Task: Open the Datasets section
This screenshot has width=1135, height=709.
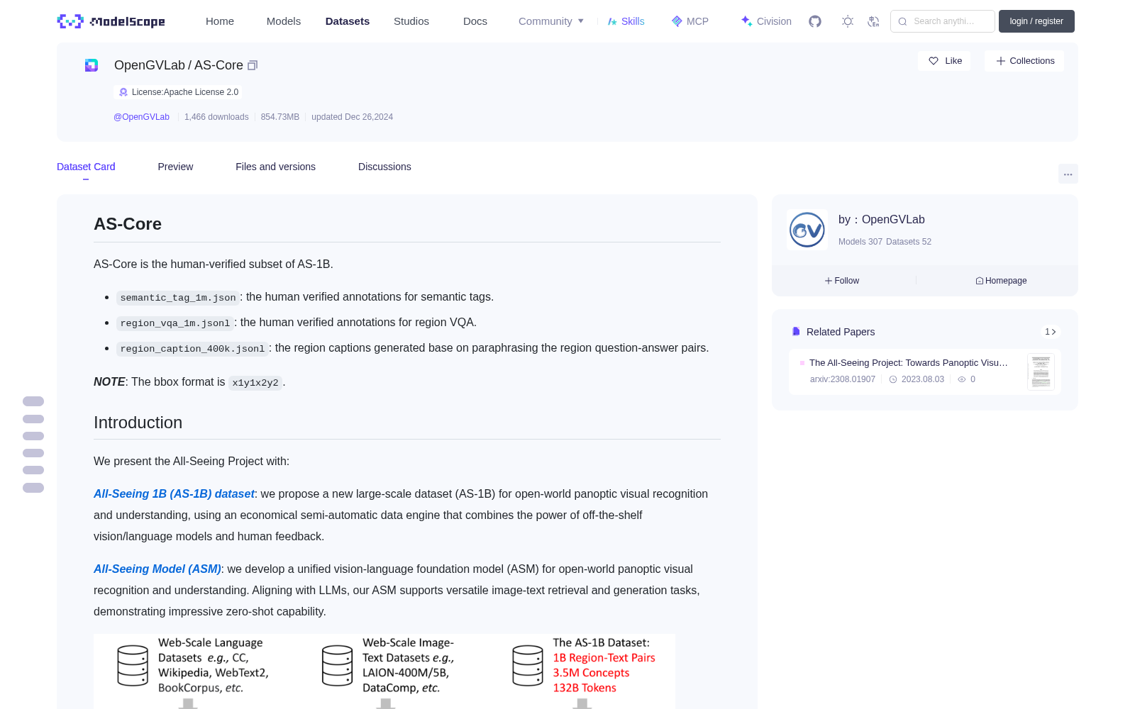Action: tap(348, 21)
